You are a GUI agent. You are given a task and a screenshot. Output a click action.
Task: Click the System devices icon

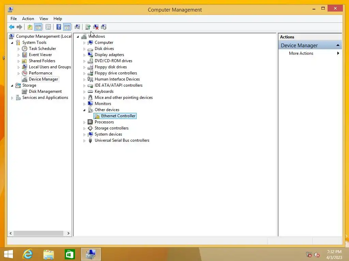click(90, 134)
